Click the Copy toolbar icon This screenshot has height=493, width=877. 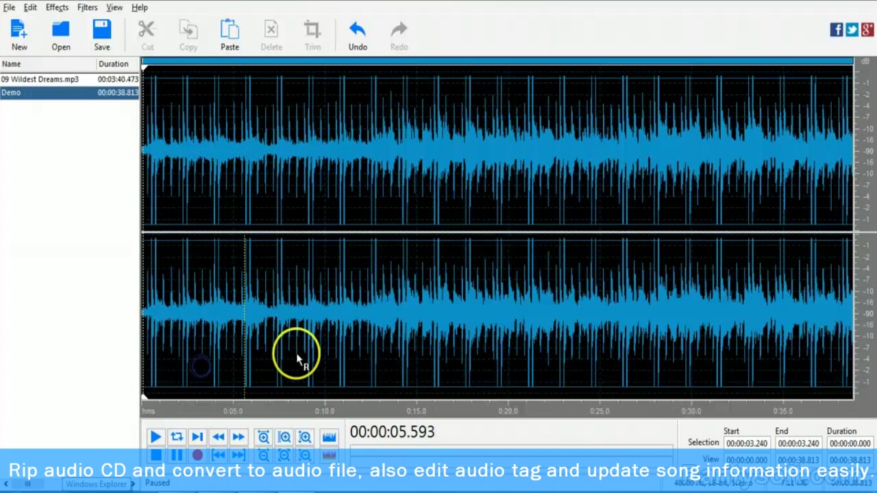click(188, 36)
